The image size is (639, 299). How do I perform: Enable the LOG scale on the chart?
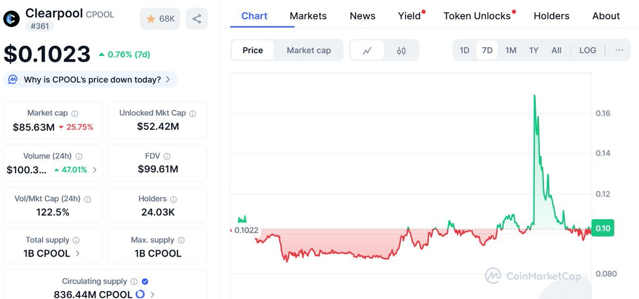point(588,51)
